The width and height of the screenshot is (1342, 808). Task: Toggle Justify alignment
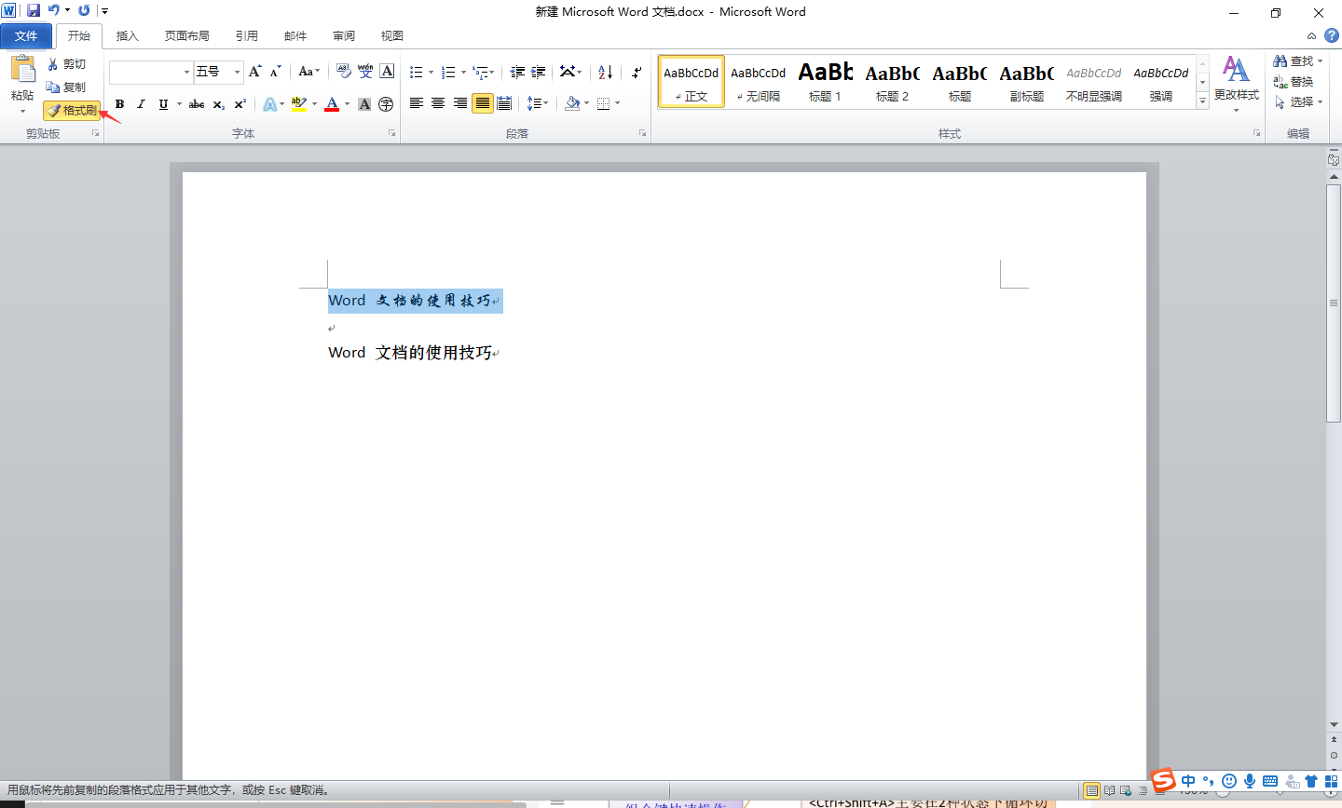point(482,103)
